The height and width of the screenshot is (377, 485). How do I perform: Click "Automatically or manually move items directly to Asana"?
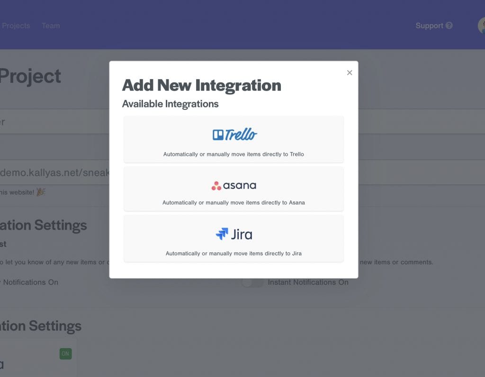(234, 203)
